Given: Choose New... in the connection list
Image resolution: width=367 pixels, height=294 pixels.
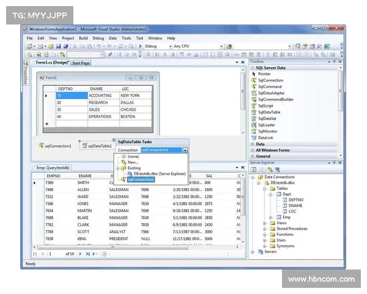Looking at the screenshot, I should (x=133, y=162).
